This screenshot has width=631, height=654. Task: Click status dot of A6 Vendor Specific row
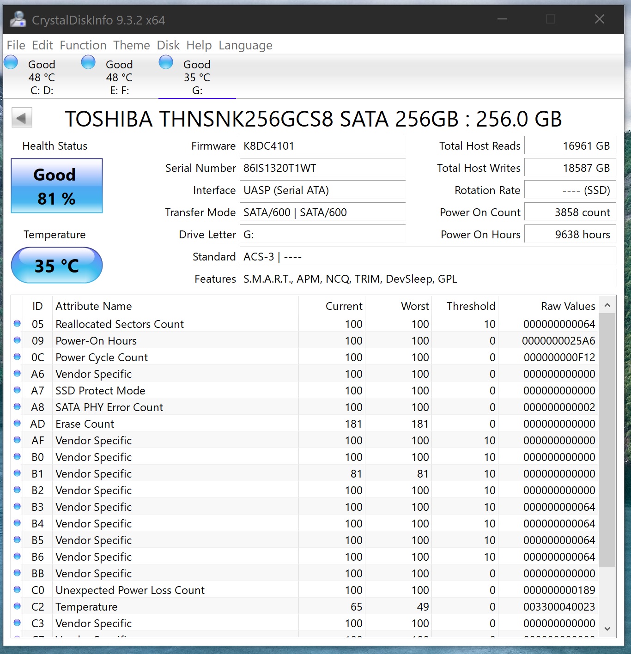click(x=17, y=373)
